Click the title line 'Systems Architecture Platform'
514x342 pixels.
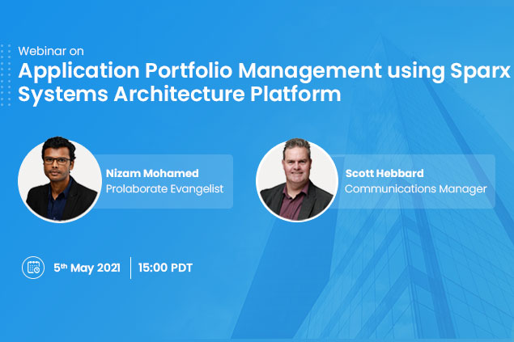(180, 95)
